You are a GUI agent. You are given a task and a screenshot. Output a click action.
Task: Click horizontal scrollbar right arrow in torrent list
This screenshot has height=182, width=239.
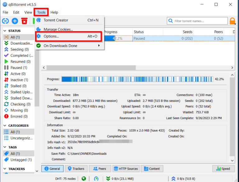pos(232,68)
